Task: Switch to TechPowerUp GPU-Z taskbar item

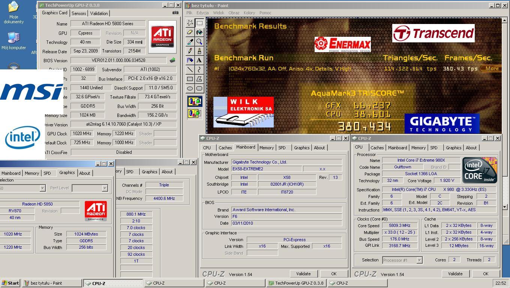Action: [296, 283]
